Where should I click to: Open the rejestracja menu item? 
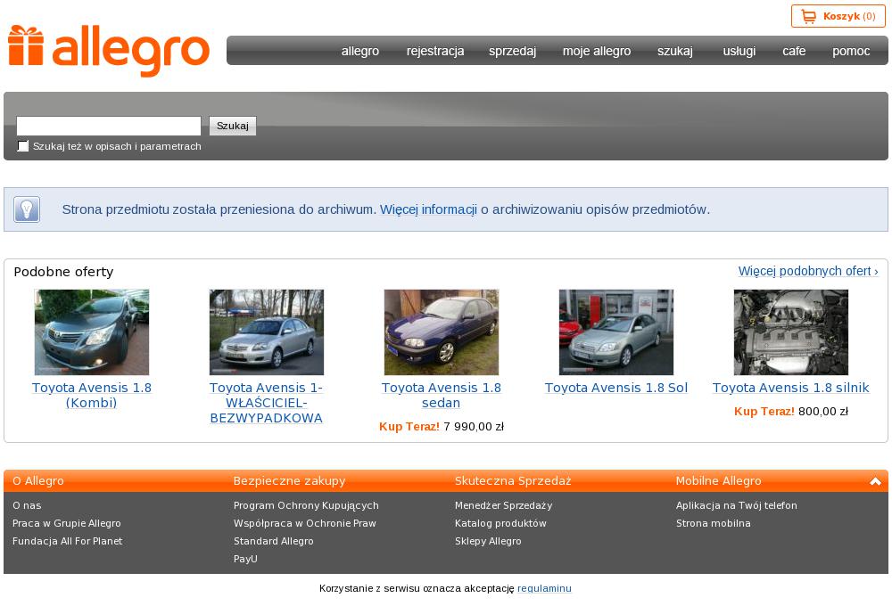pos(435,51)
